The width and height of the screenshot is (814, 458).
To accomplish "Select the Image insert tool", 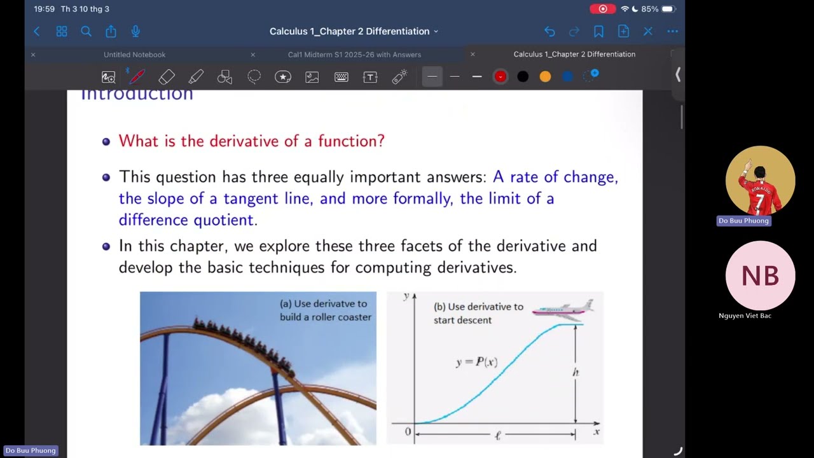I will click(x=312, y=77).
